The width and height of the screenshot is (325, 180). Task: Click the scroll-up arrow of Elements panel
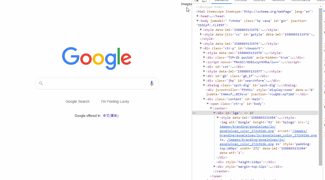coord(320,6)
